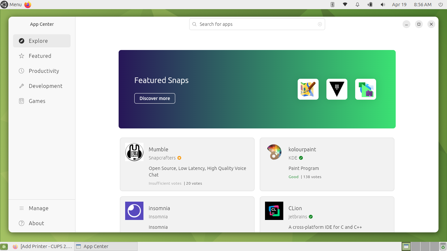This screenshot has height=251, width=447.
Task: Click the 'Paint Program' description text
Action: coord(304,168)
